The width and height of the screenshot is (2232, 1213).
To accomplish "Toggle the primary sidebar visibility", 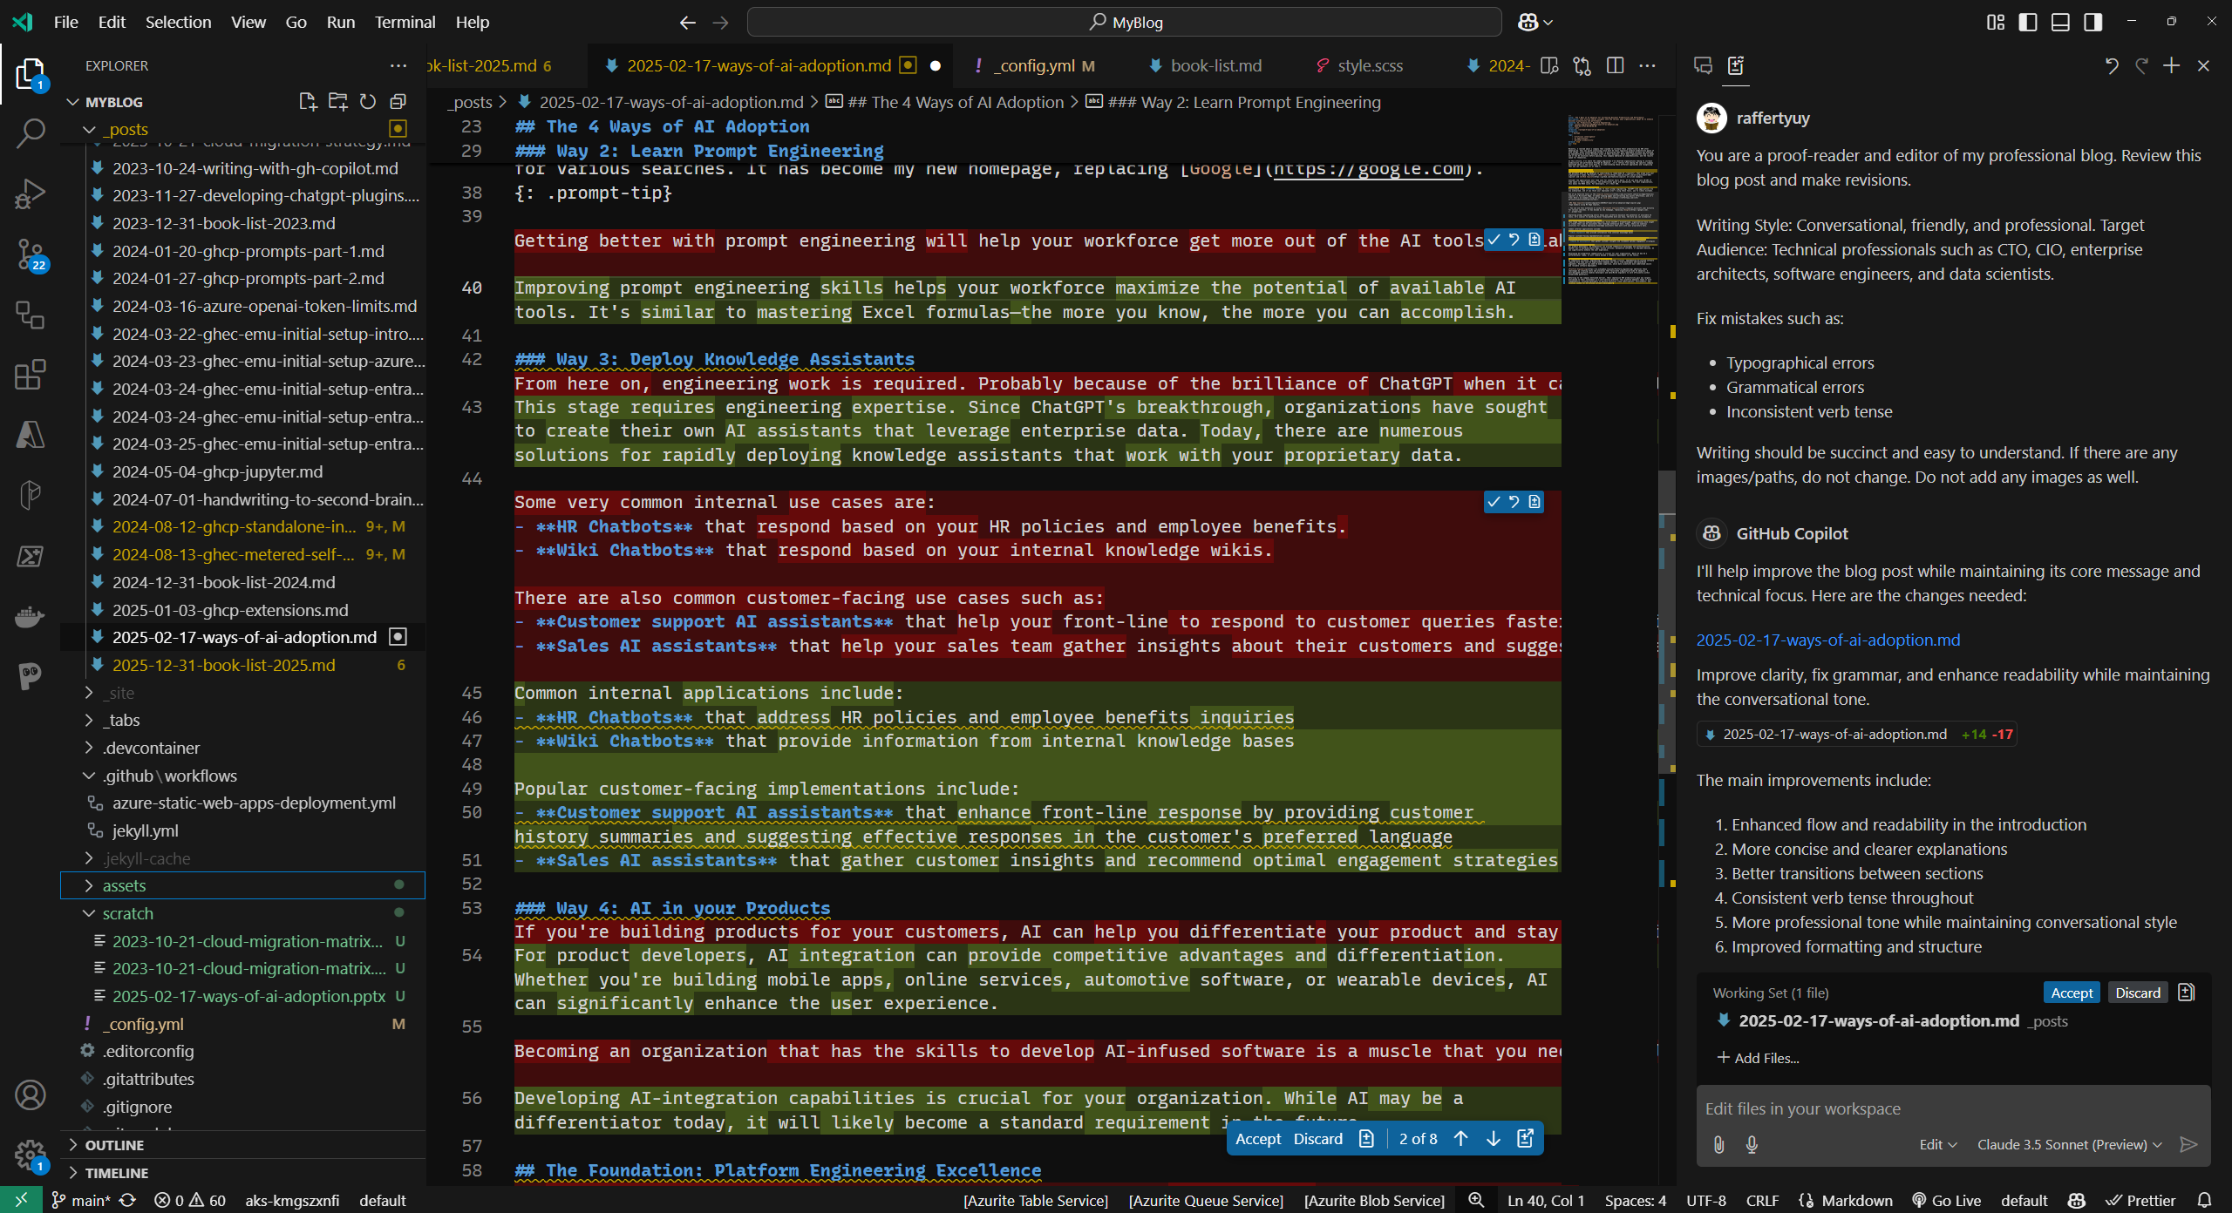I will (x=2027, y=22).
